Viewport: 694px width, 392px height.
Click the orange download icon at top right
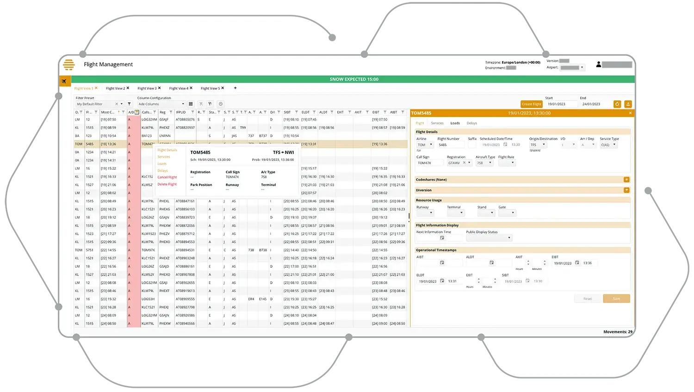(x=628, y=104)
